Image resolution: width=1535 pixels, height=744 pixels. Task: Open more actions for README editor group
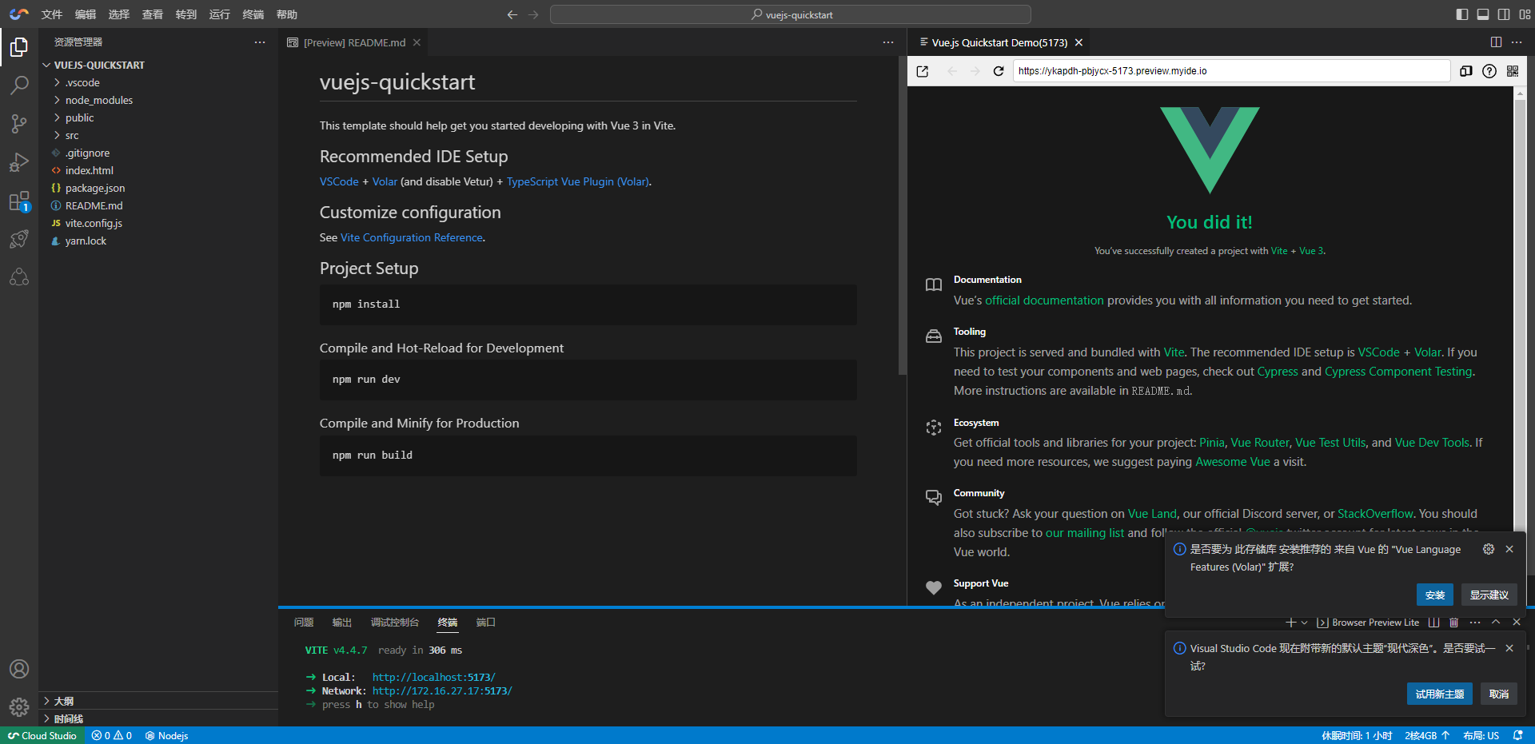pyautogui.click(x=888, y=42)
